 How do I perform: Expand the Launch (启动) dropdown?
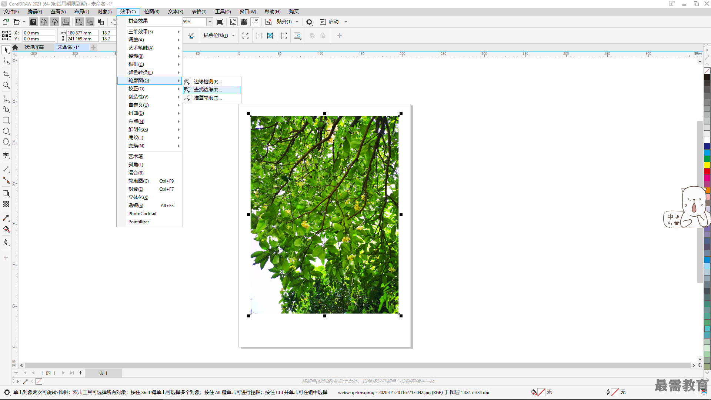point(346,22)
